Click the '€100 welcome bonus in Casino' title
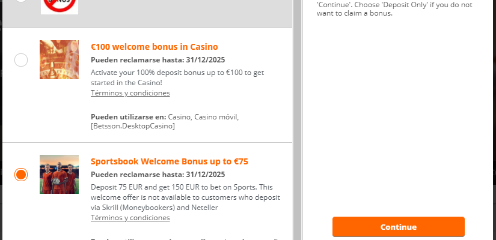 [x=154, y=47]
